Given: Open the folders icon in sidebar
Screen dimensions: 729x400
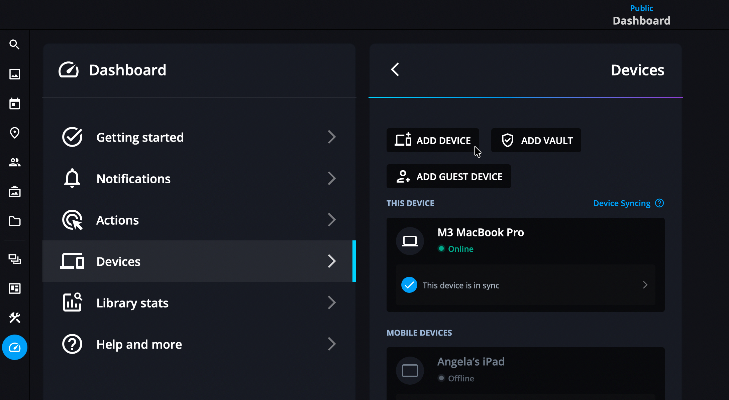Looking at the screenshot, I should pyautogui.click(x=14, y=221).
